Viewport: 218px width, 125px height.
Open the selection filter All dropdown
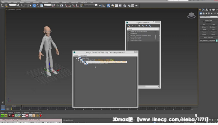(12, 5)
